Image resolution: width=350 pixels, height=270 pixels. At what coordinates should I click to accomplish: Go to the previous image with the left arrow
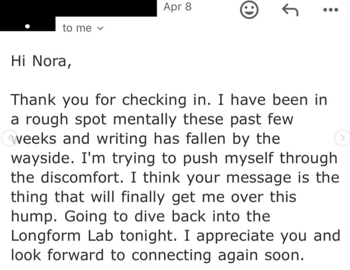(9, 138)
